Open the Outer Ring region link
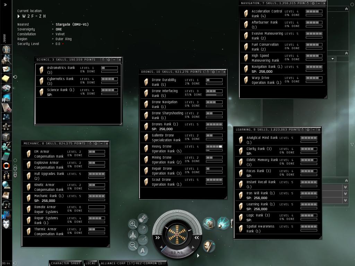The height and width of the screenshot is (266, 355). pos(64,39)
